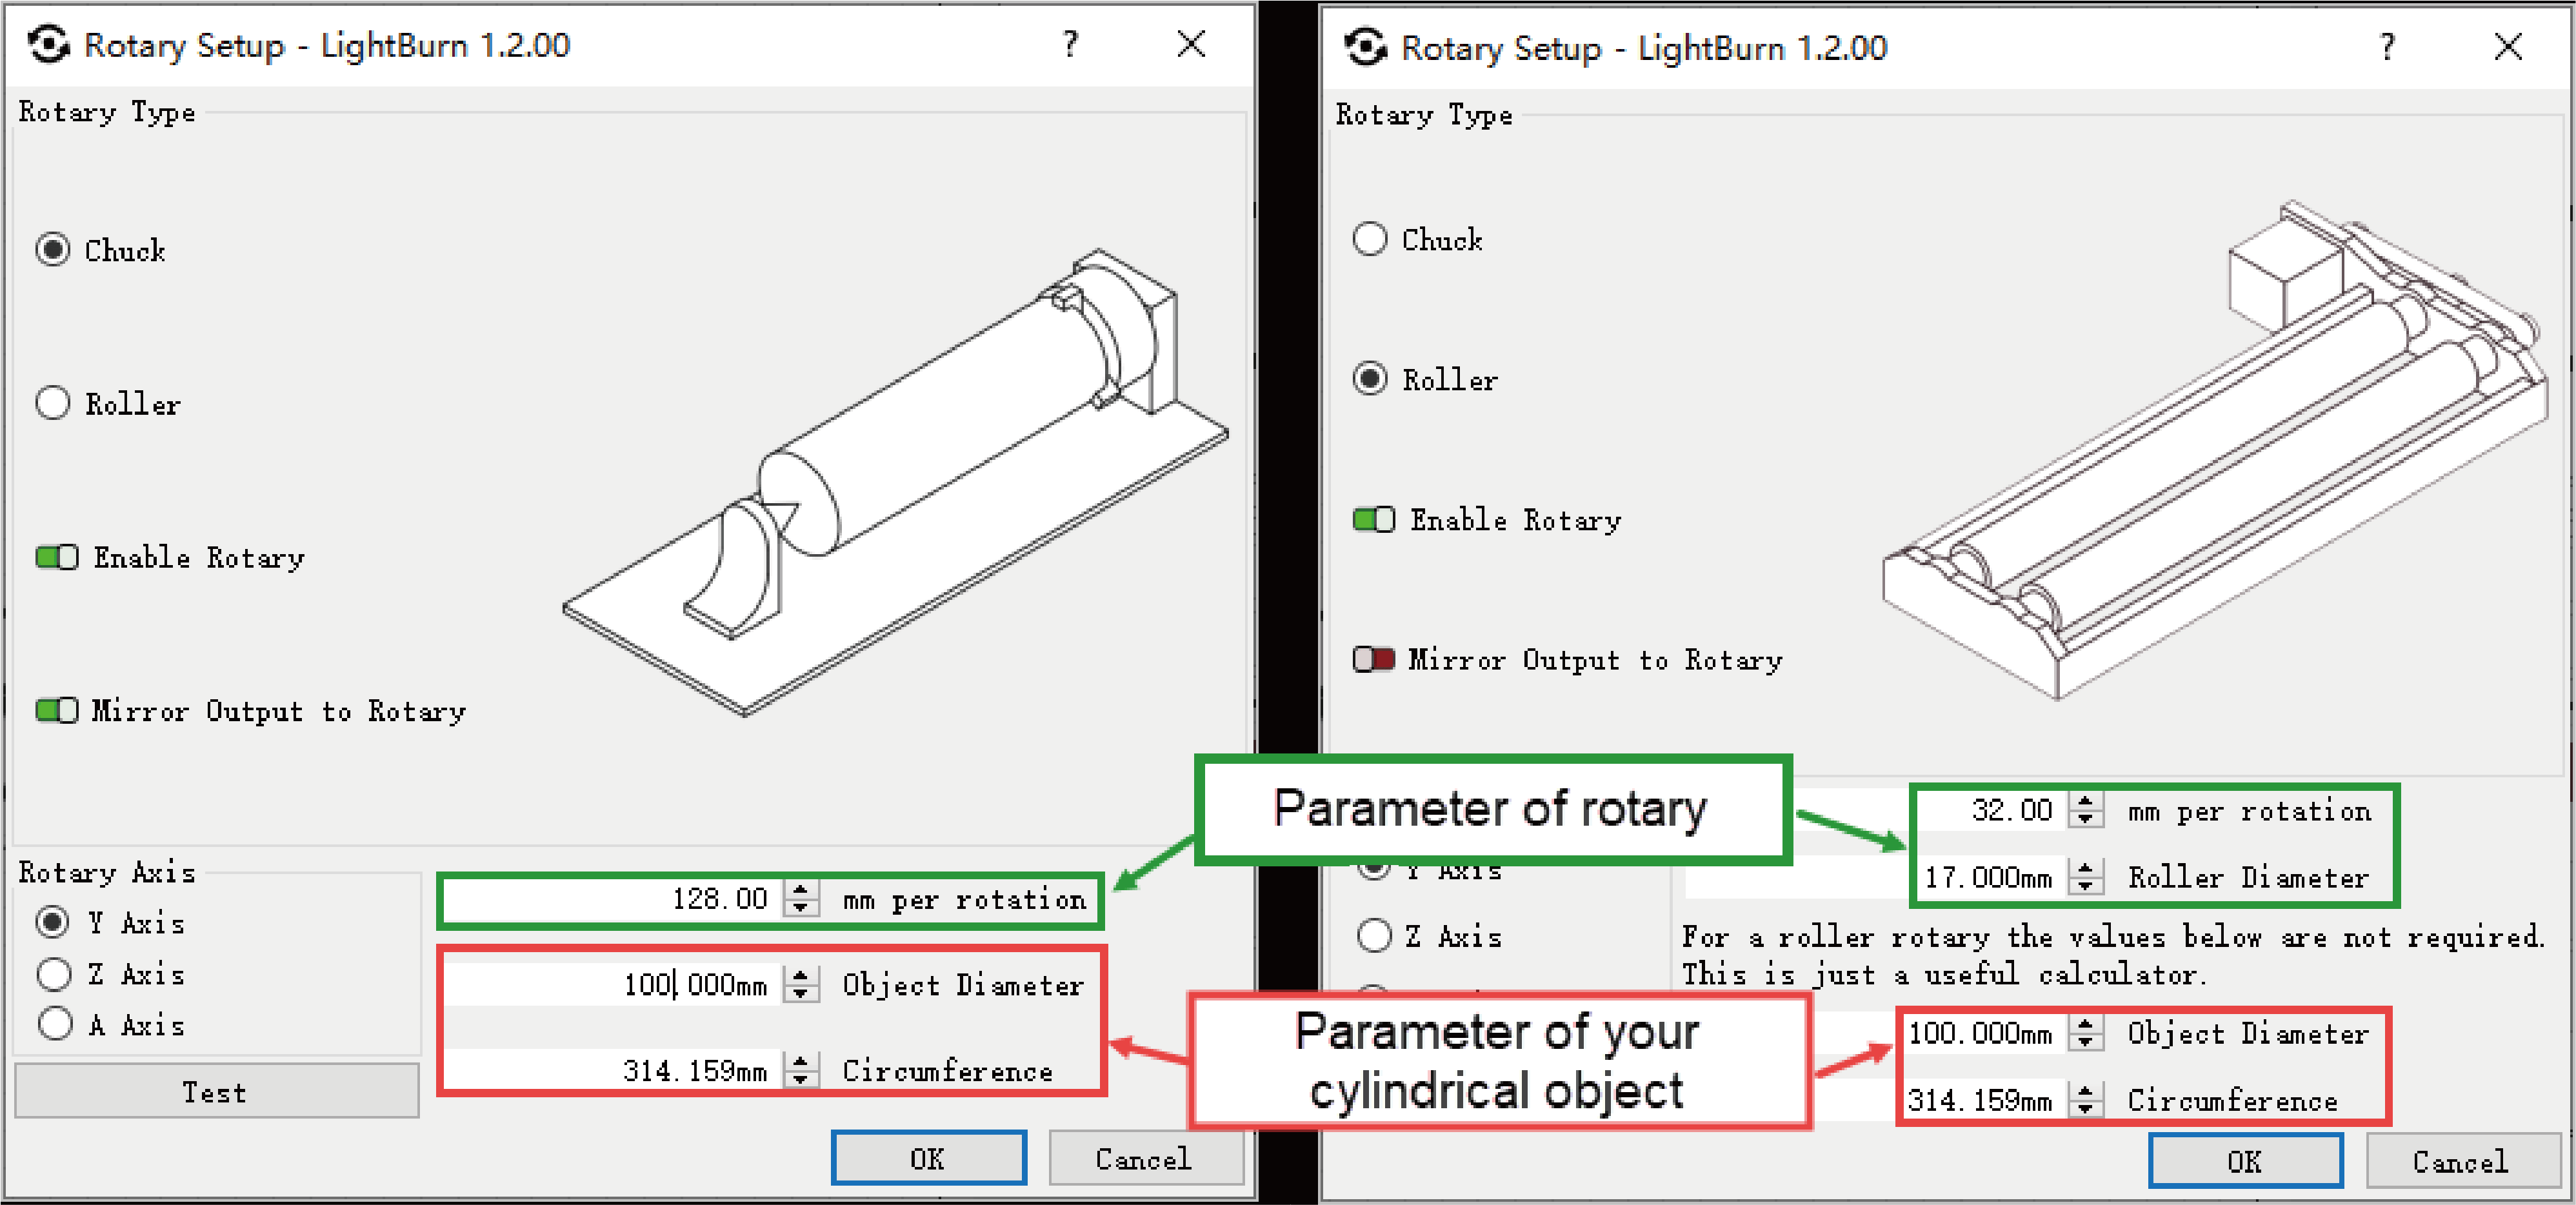This screenshot has height=1205, width=2576.
Task: Toggle Mirror Output to Rotary in left dialog
Action: pos(57,710)
